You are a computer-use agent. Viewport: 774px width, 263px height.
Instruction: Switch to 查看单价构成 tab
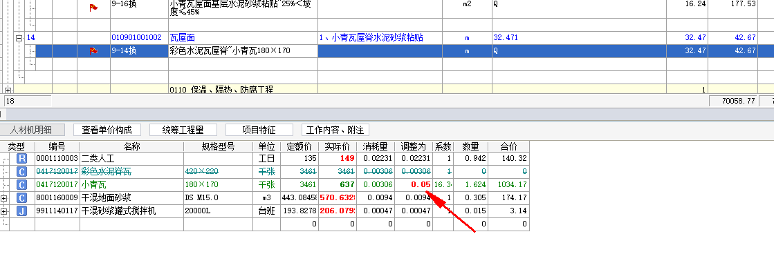pyautogui.click(x=107, y=130)
